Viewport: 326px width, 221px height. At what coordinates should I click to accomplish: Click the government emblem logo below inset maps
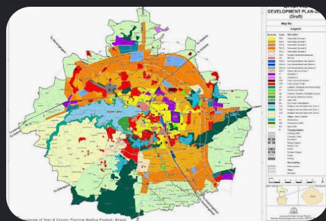(294, 211)
